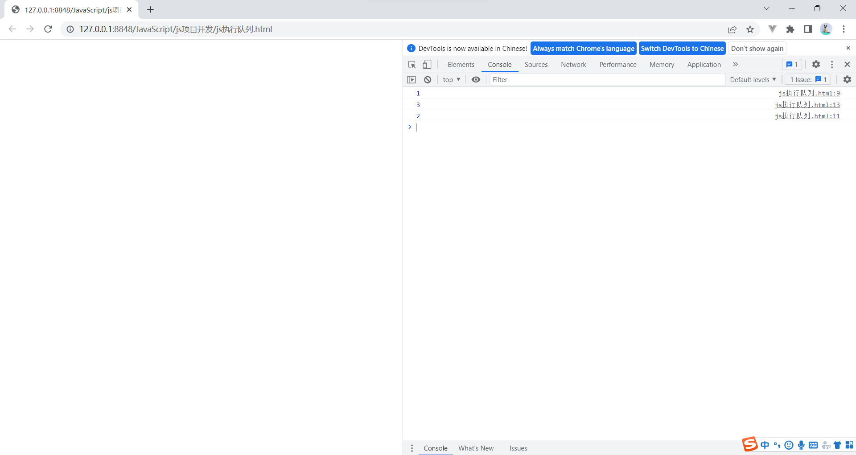Expand hidden DevTools panels chevron
The width and height of the screenshot is (856, 455).
coord(735,64)
